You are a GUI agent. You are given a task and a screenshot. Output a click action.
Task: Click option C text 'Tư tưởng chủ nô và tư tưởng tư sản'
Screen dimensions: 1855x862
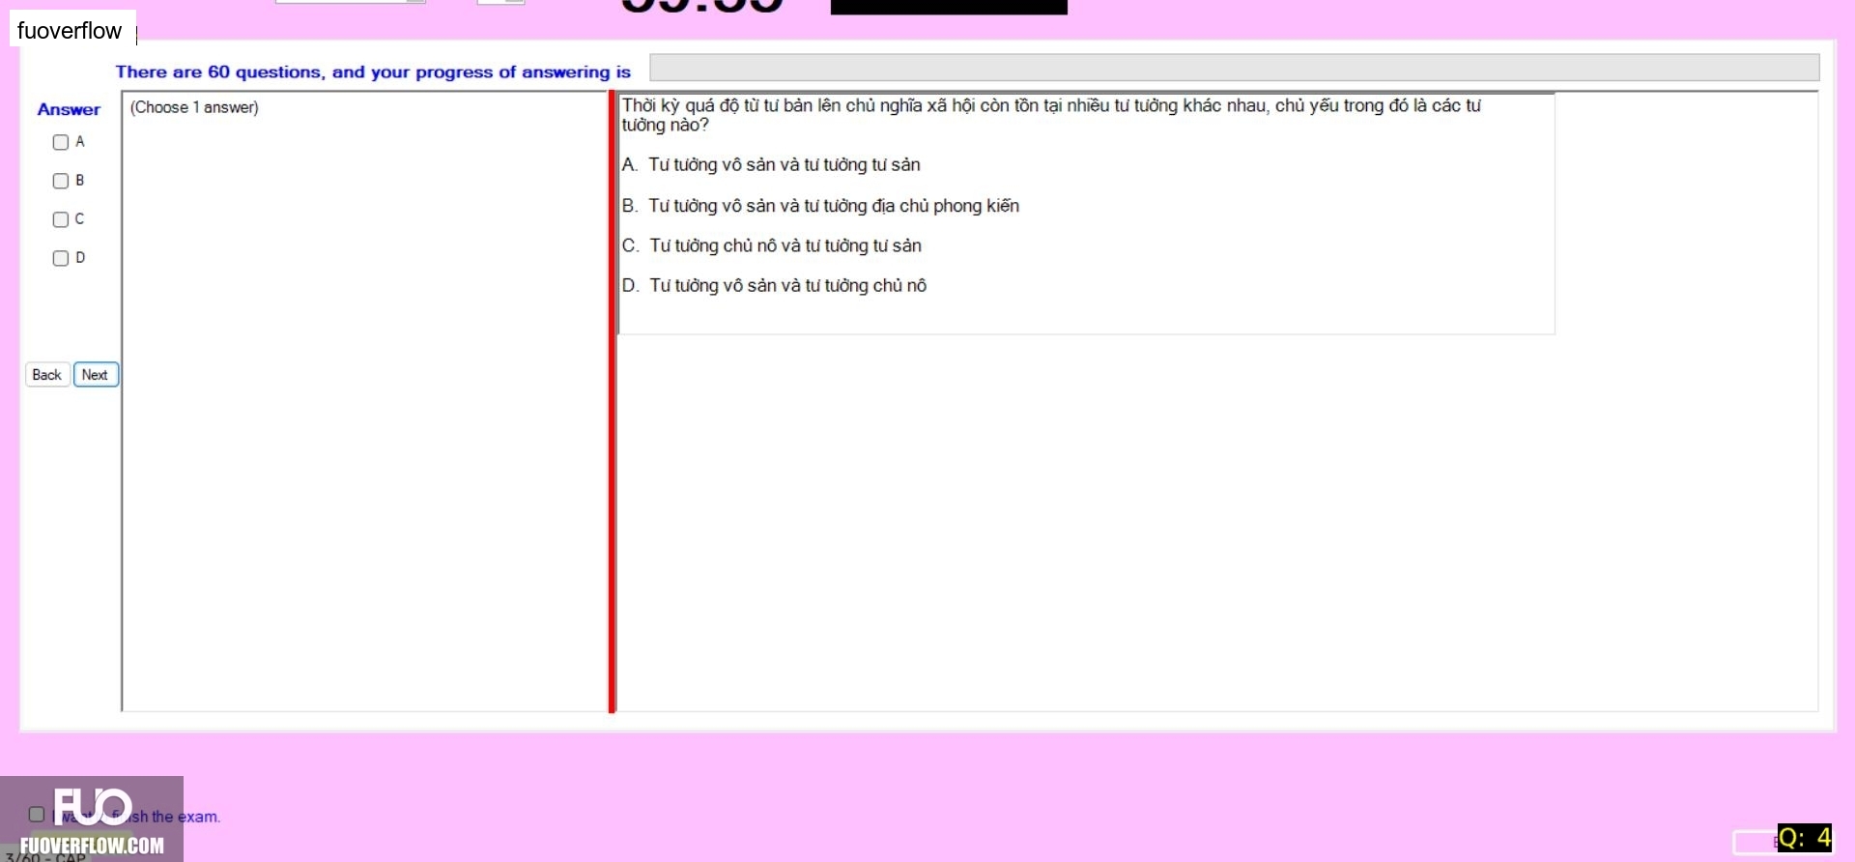(785, 246)
